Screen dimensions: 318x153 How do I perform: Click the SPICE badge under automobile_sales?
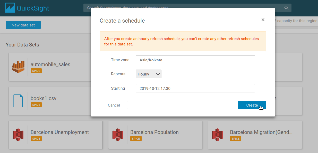tap(36, 71)
